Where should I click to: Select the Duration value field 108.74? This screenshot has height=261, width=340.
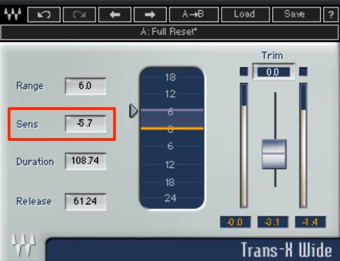click(85, 161)
